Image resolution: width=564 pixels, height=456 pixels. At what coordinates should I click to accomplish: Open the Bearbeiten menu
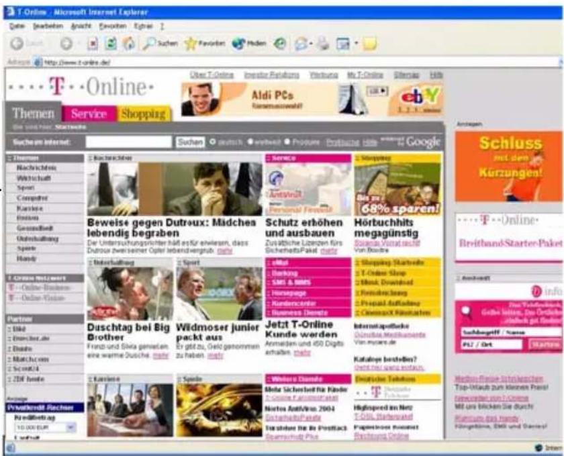click(x=48, y=26)
